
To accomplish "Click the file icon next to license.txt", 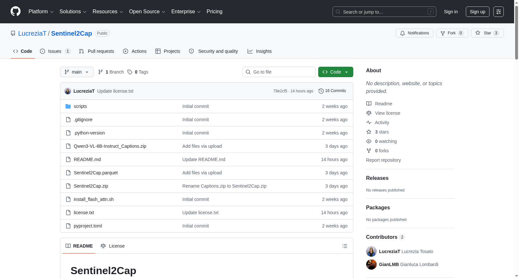I will pyautogui.click(x=68, y=213).
